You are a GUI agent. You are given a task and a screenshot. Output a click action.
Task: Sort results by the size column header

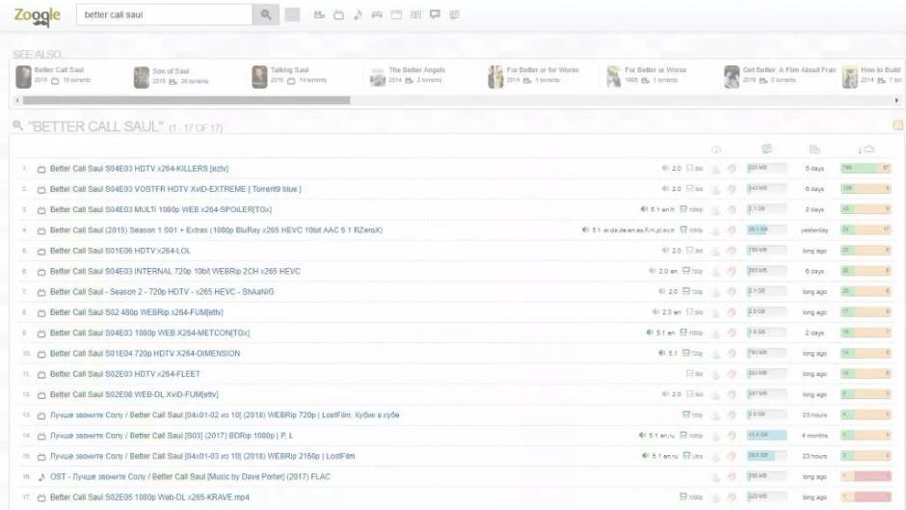766,149
